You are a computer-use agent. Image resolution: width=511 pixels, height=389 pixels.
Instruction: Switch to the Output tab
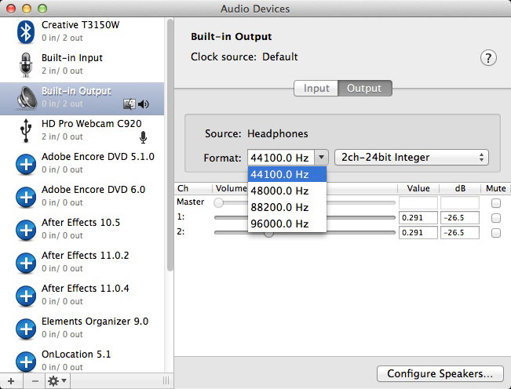[x=364, y=88]
